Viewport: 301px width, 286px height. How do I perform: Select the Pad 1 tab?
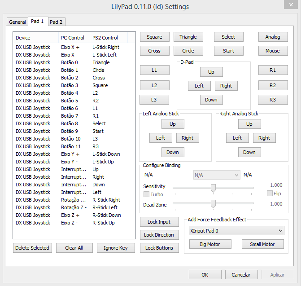[38, 21]
